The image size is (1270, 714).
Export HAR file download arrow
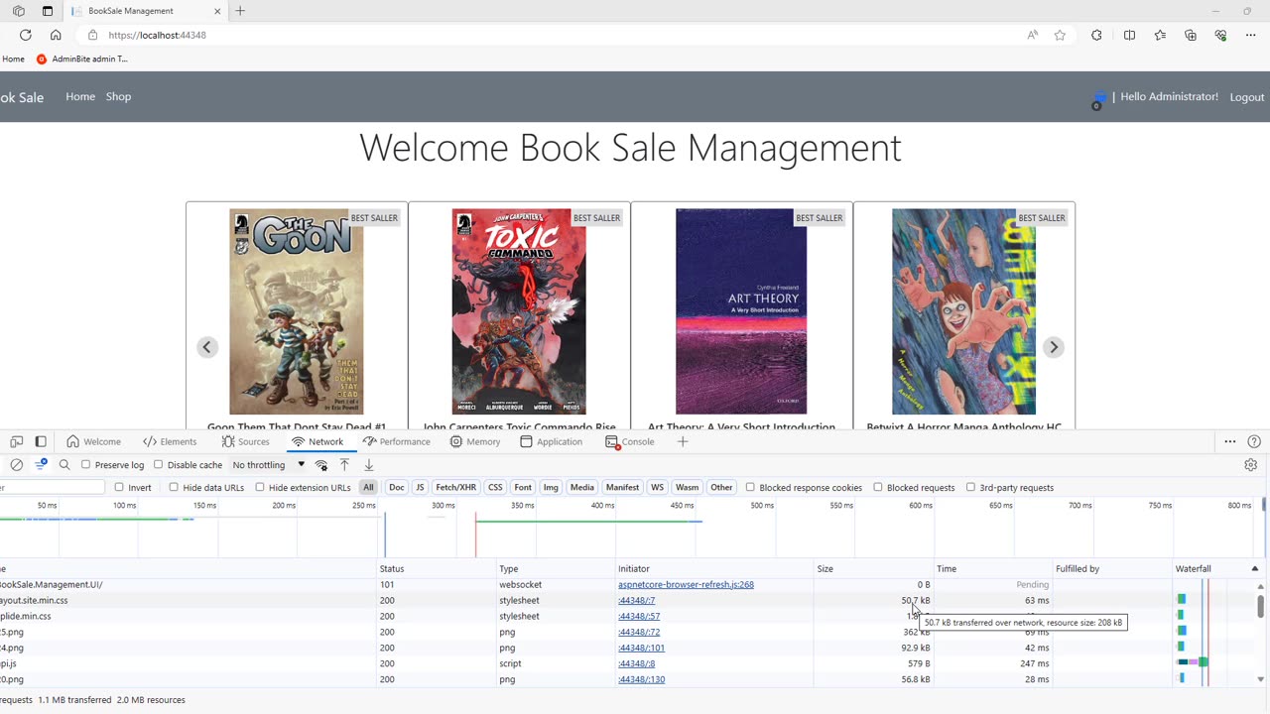(368, 465)
